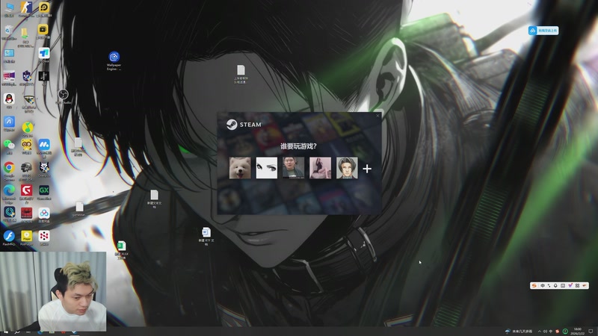Launch OBS Studio from desktop
The width and height of the screenshot is (598, 336).
click(x=64, y=96)
